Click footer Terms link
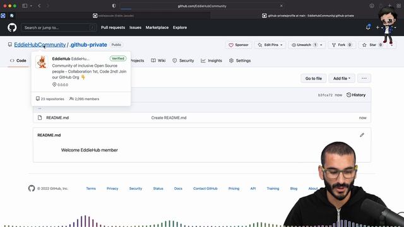 click(91, 189)
